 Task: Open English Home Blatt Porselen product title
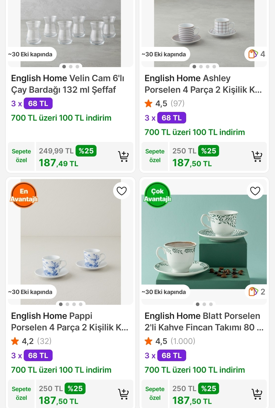tap(204, 322)
